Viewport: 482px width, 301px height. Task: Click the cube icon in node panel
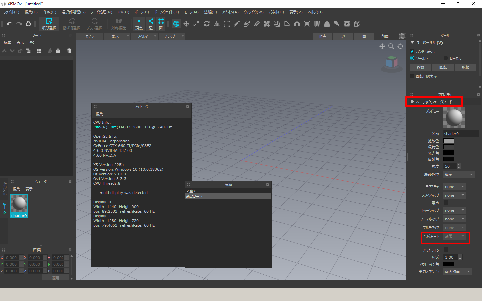[x=58, y=51]
